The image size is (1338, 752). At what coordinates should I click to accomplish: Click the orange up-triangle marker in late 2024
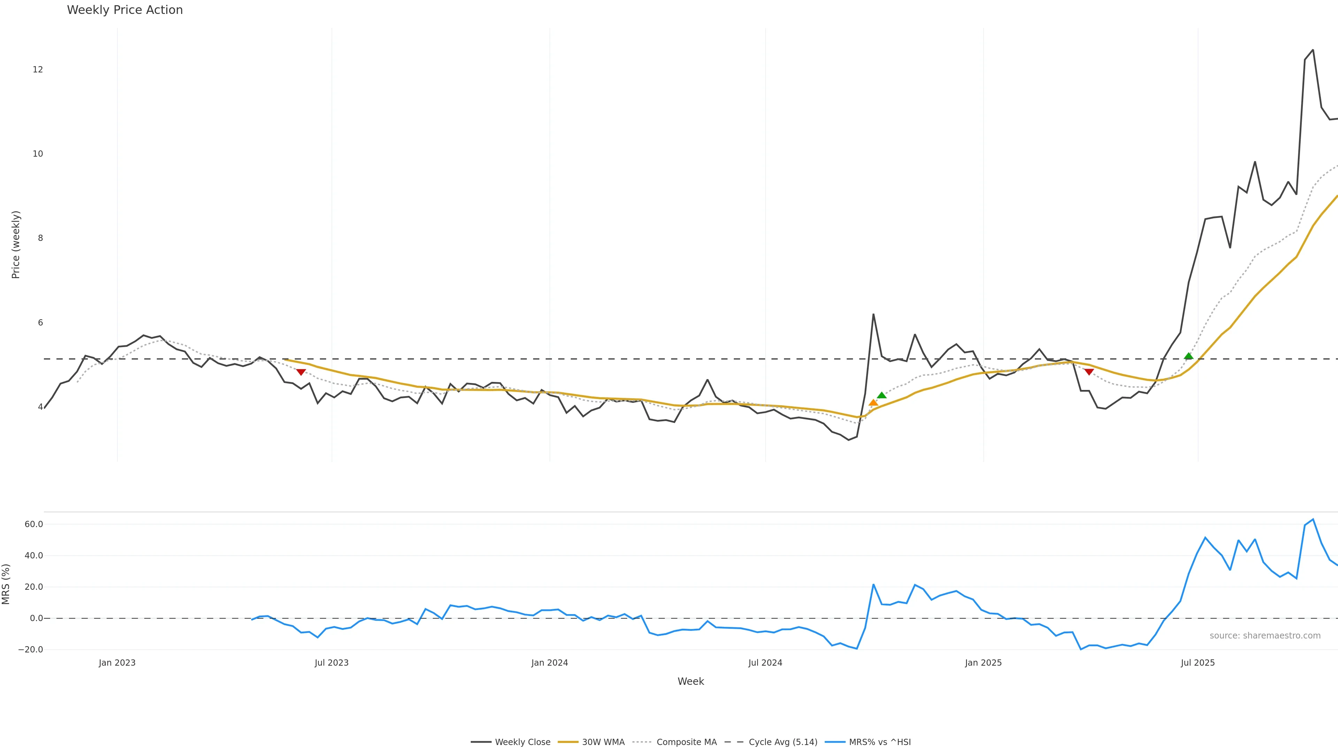(x=873, y=403)
